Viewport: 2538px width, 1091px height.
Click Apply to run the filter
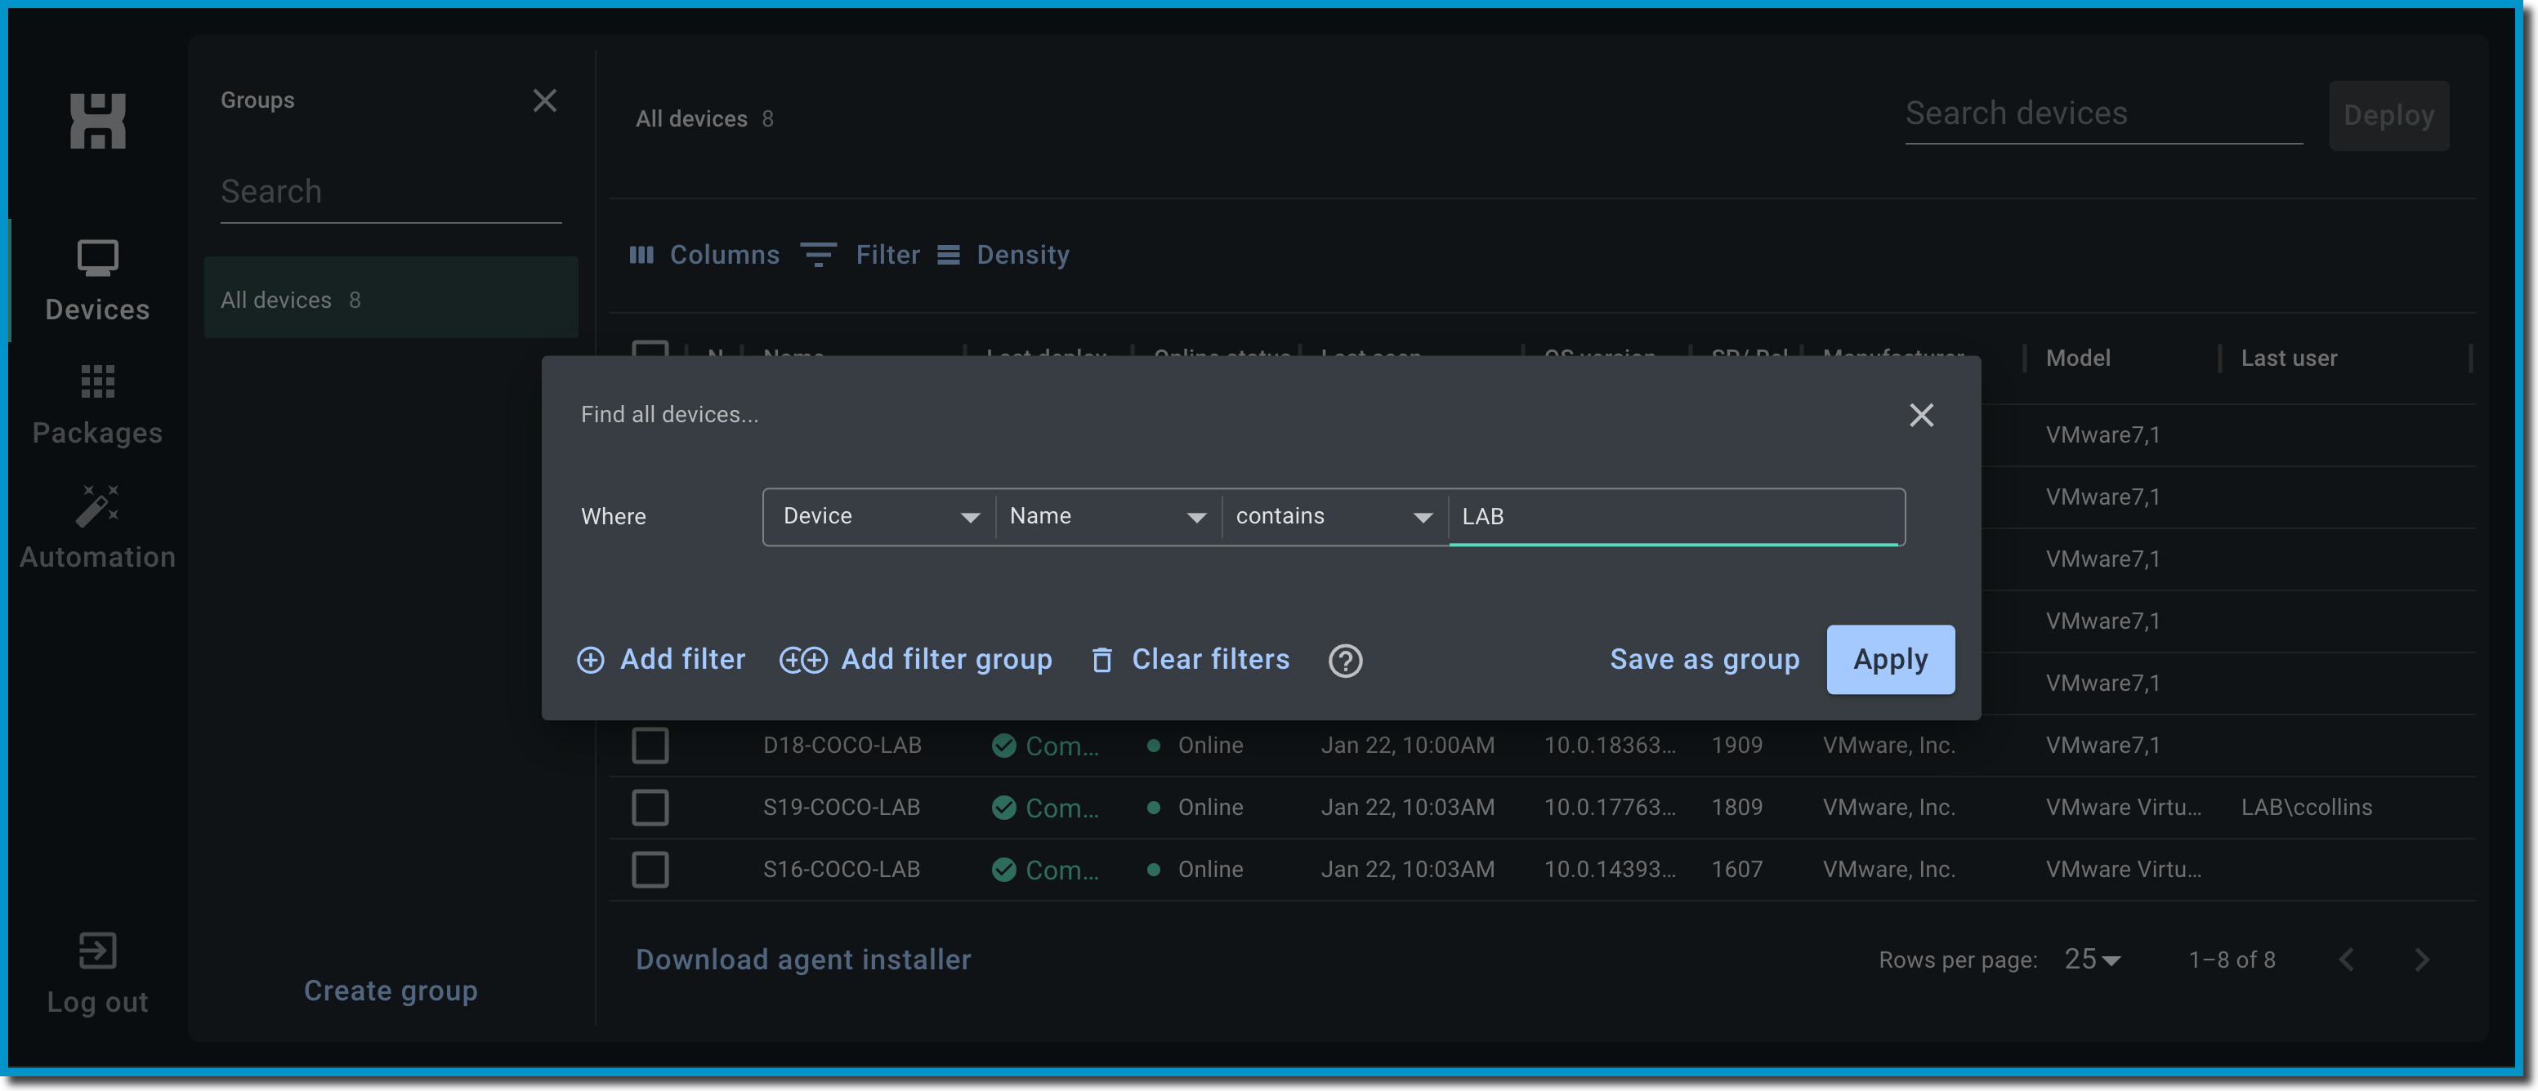pos(1890,659)
